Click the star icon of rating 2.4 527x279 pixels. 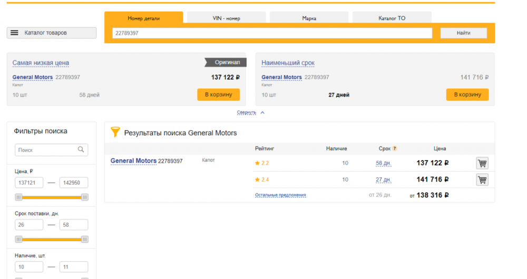pyautogui.click(x=258, y=180)
